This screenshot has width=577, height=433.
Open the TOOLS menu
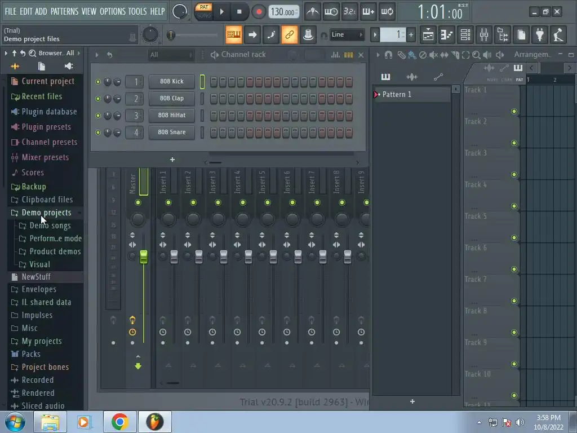click(x=137, y=11)
